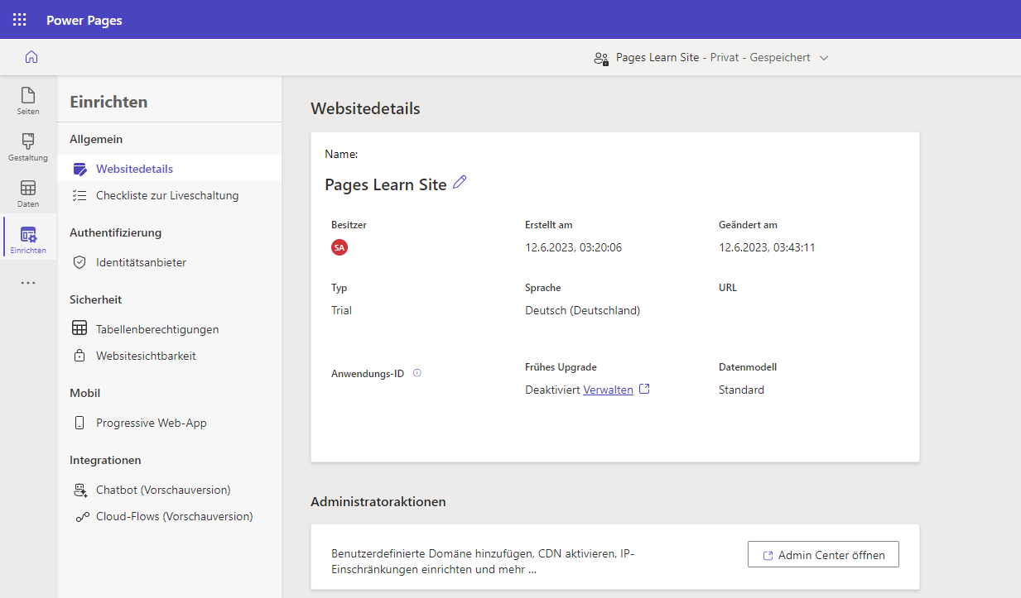Click the URL label
This screenshot has width=1021, height=598.
click(728, 288)
